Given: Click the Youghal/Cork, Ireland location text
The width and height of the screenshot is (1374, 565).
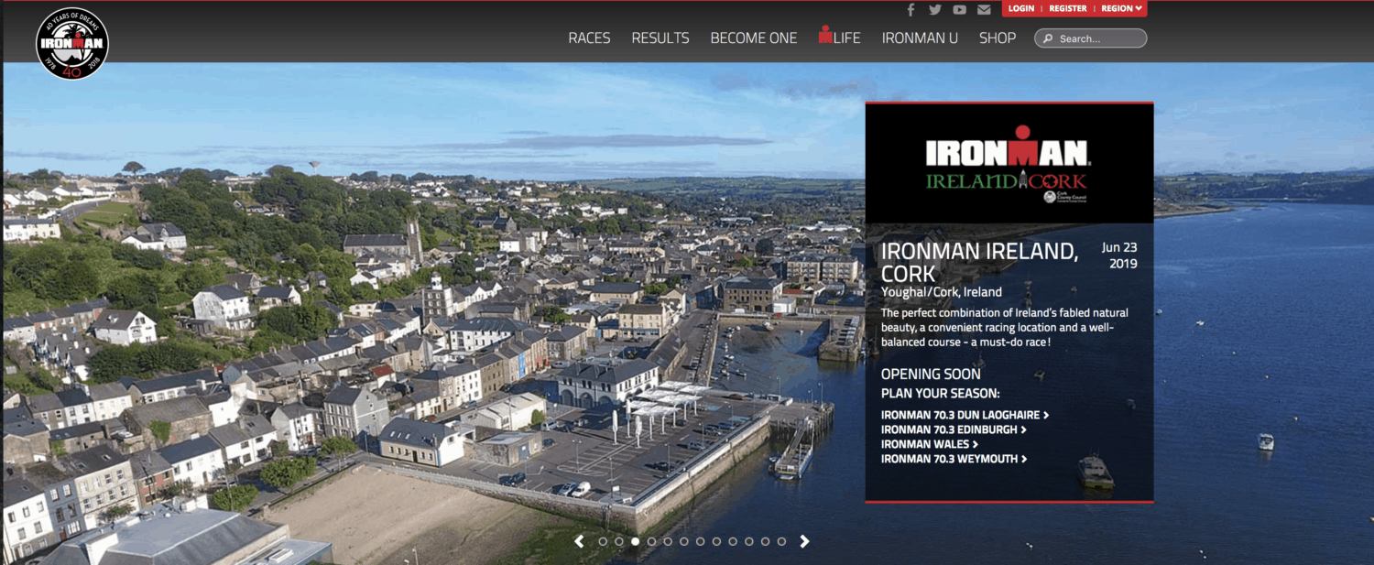Looking at the screenshot, I should click(x=942, y=292).
